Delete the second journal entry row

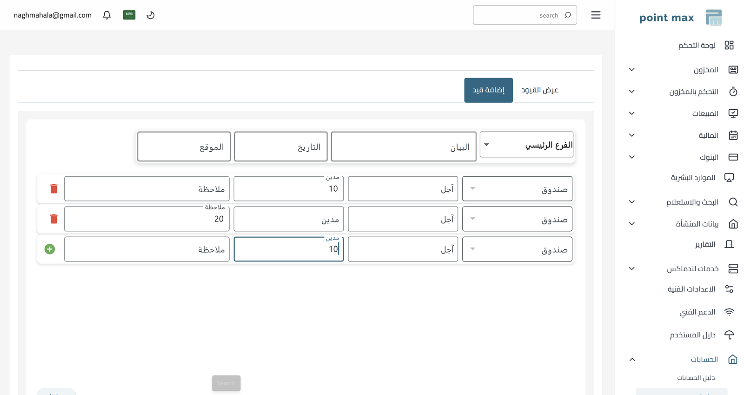coord(54,219)
